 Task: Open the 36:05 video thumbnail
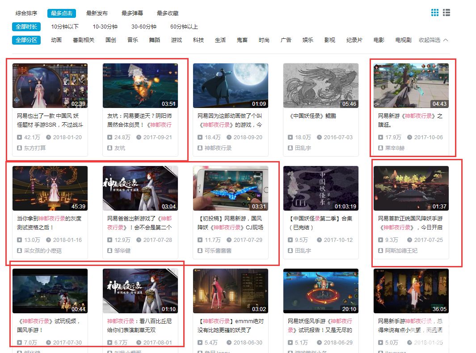pos(411,291)
